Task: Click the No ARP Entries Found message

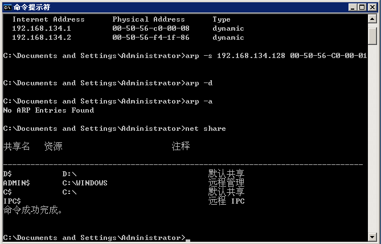Action: pyautogui.click(x=48, y=110)
